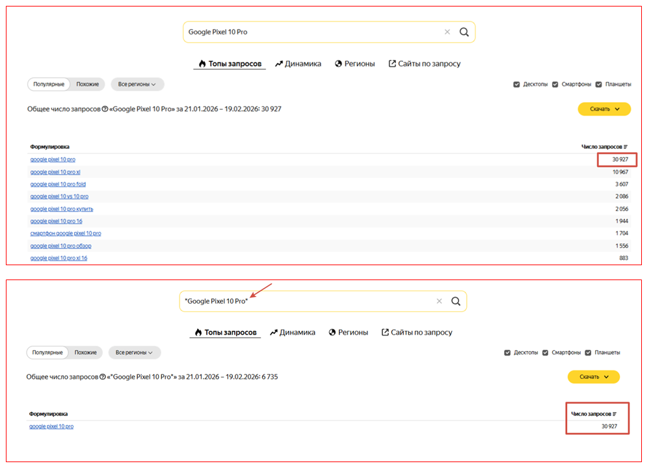
Task: Open the google pixel 10 pro купить link
Action: pos(61,209)
